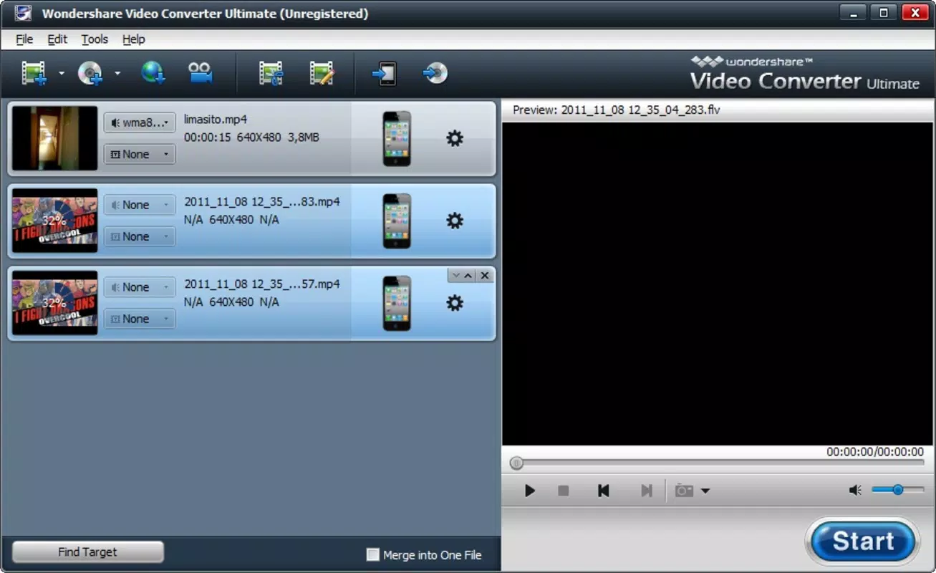Click the app icon in the title bar
The width and height of the screenshot is (936, 573).
23,13
